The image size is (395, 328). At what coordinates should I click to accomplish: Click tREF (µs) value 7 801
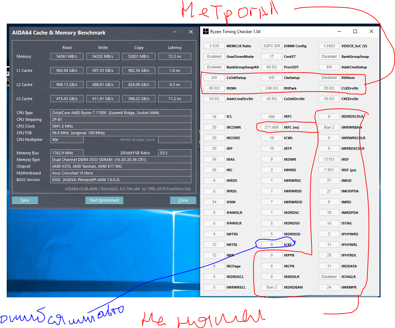point(329,170)
